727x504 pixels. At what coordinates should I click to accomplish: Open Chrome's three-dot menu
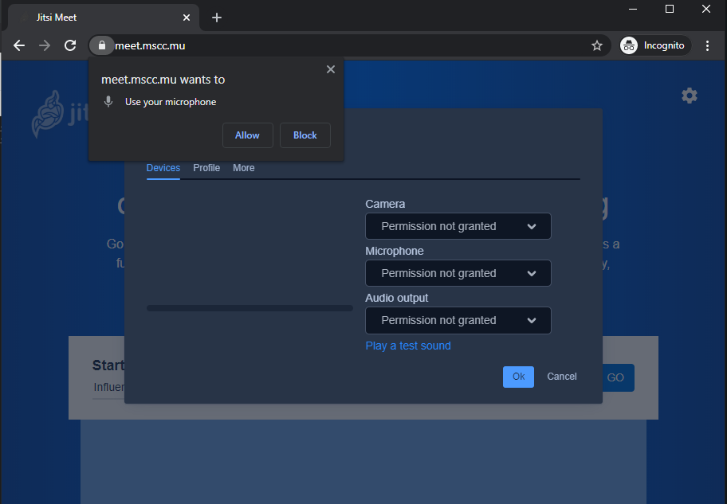coord(707,45)
